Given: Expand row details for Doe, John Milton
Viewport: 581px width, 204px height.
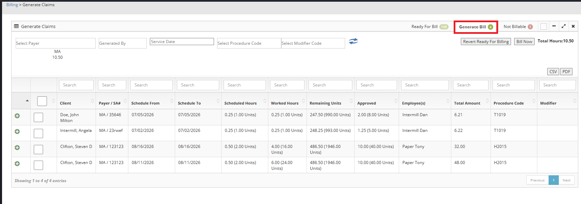Looking at the screenshot, I should pyautogui.click(x=17, y=116).
